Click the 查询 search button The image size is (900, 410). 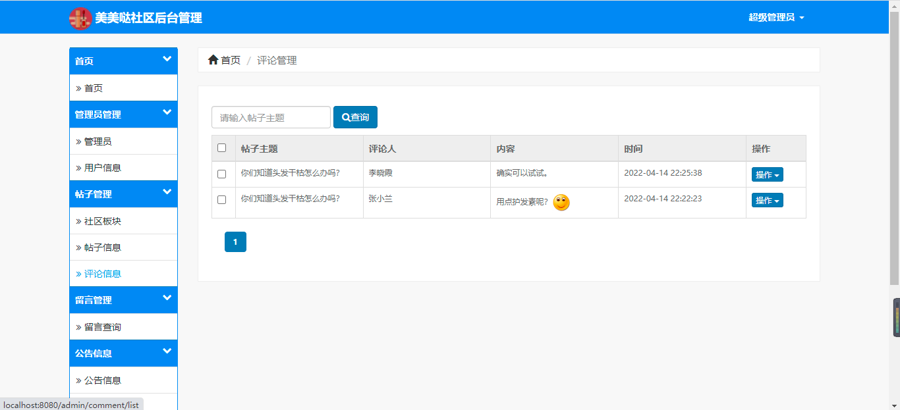[355, 117]
